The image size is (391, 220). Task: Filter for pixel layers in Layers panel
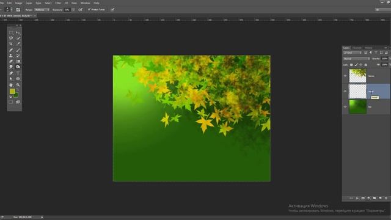tap(365, 53)
